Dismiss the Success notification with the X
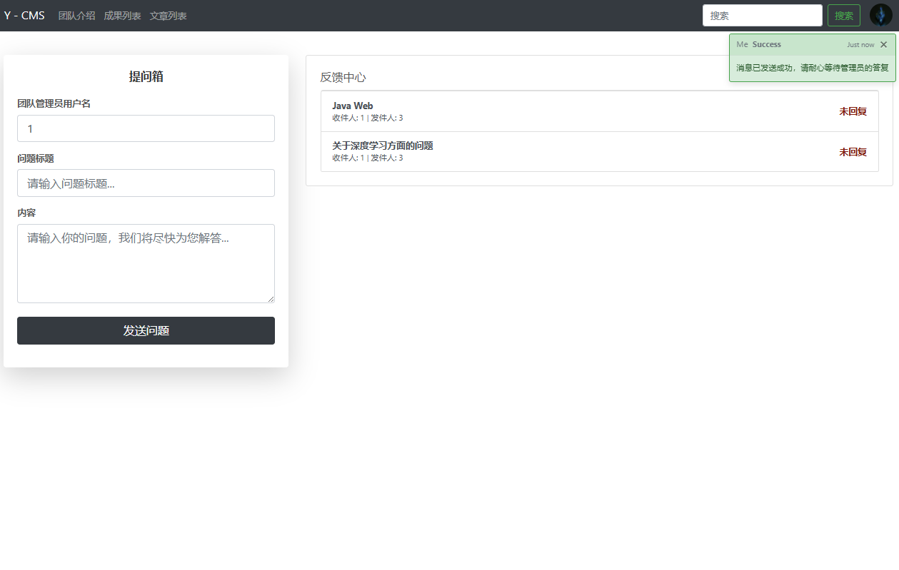The image size is (899, 570). click(883, 44)
